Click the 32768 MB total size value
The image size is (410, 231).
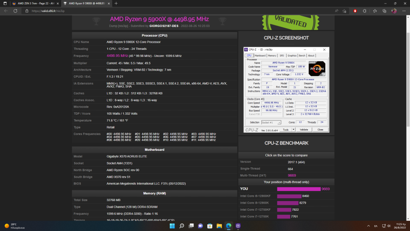(x=113, y=200)
